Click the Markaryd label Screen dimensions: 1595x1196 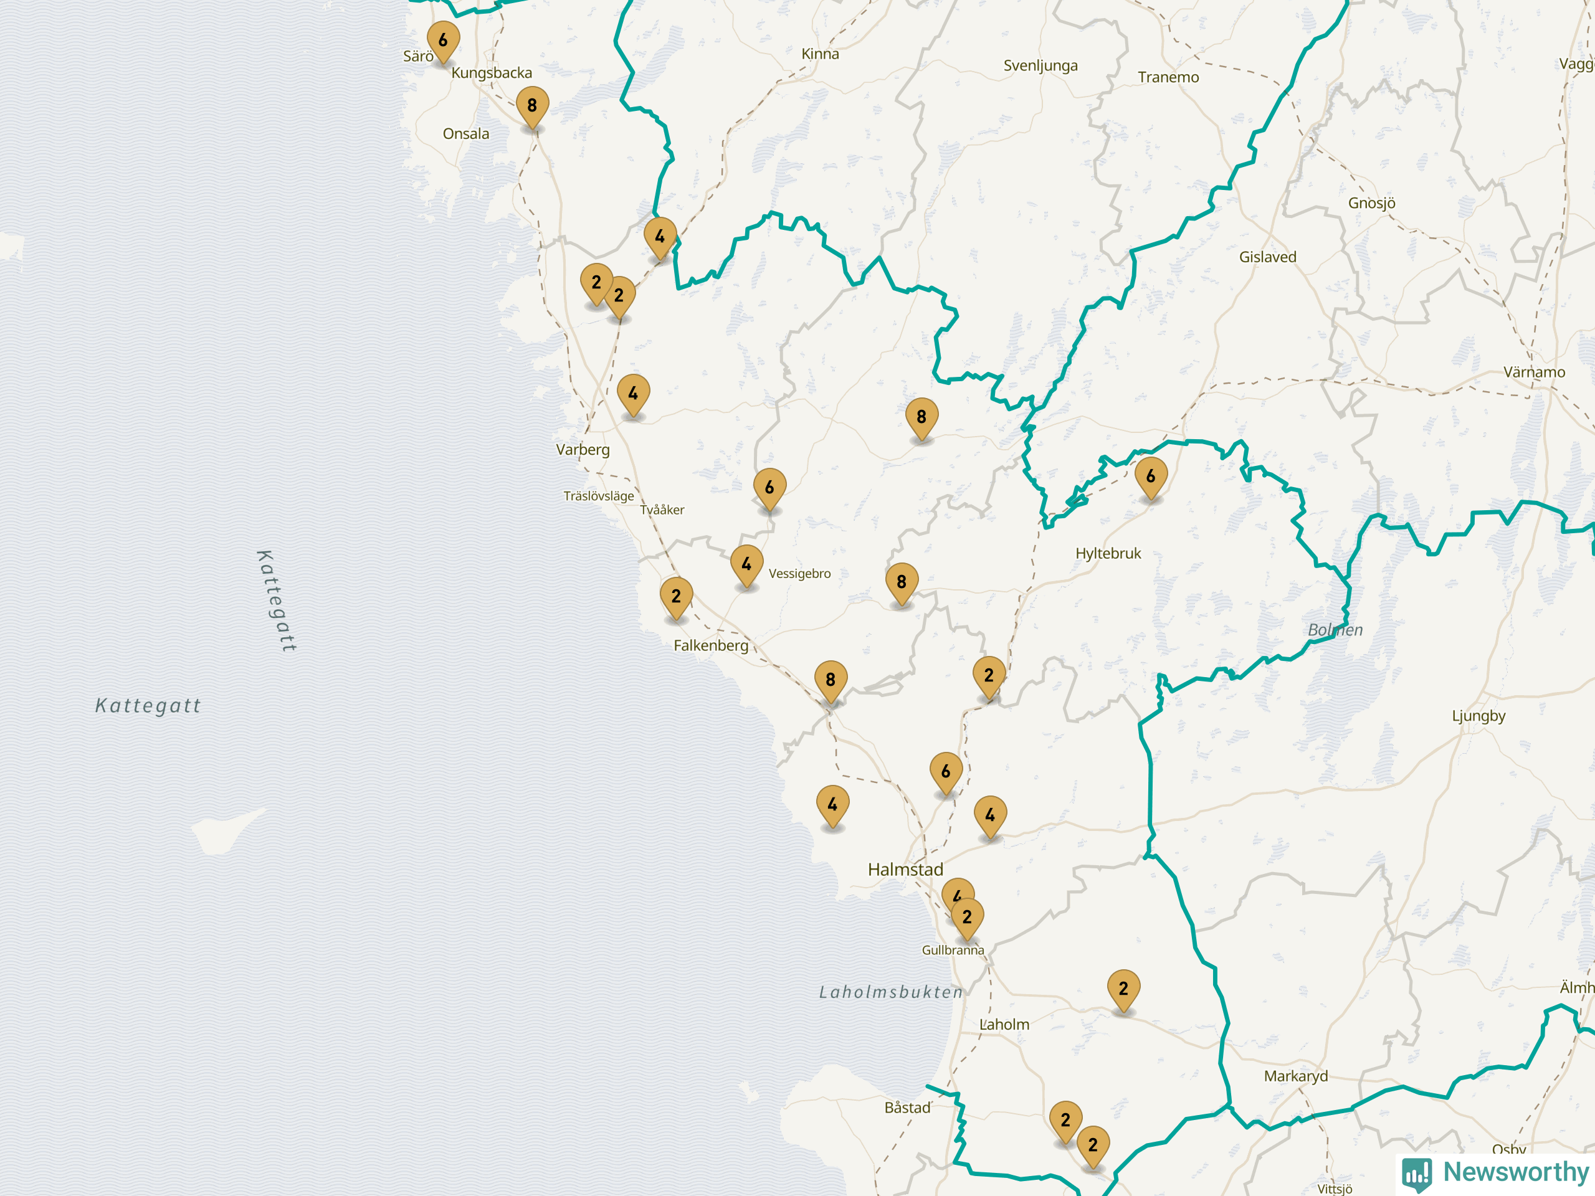tap(1296, 1076)
